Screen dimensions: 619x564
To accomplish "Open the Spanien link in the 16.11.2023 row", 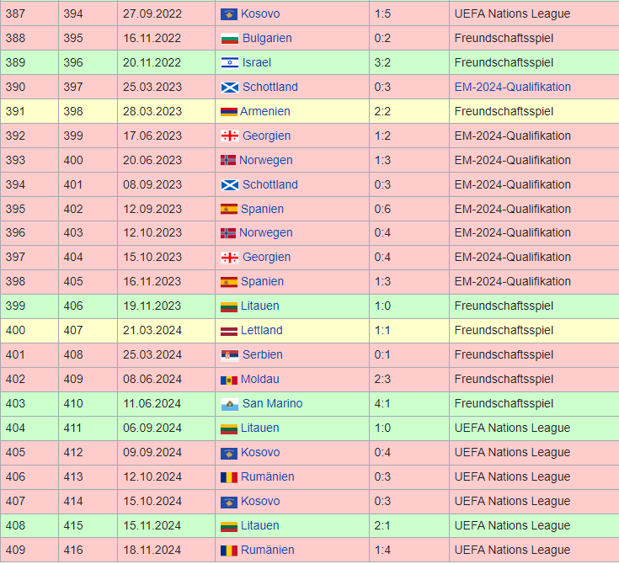I will point(262,282).
